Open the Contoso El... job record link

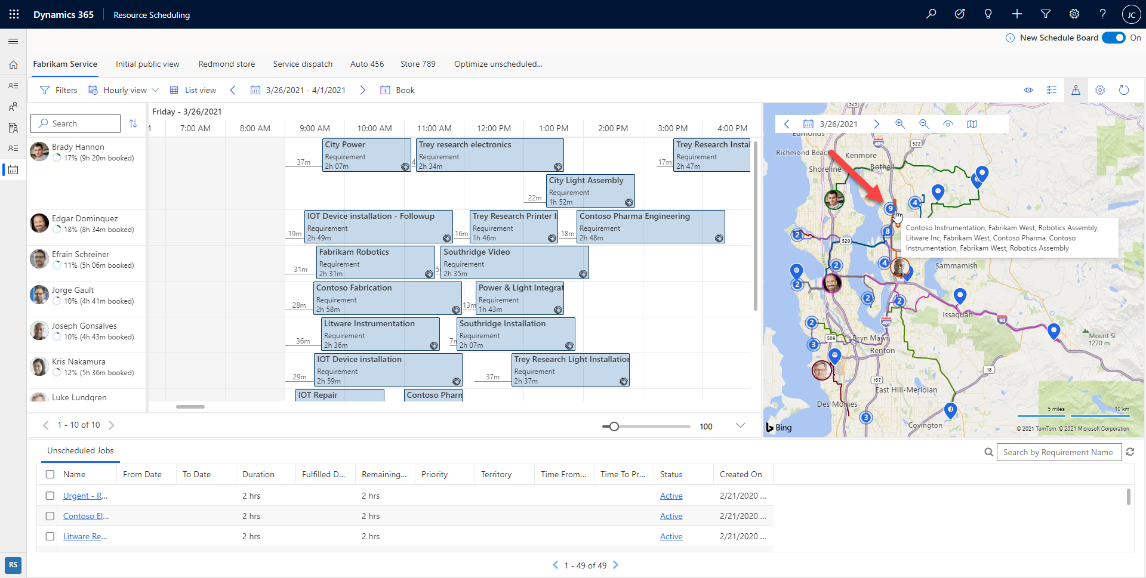(85, 516)
